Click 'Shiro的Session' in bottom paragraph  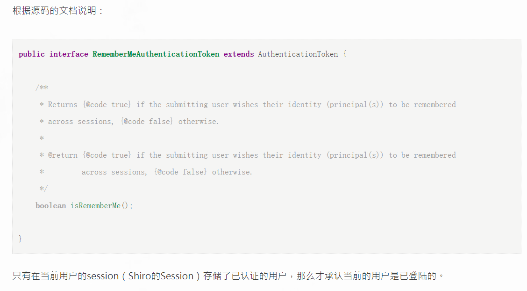161,276
